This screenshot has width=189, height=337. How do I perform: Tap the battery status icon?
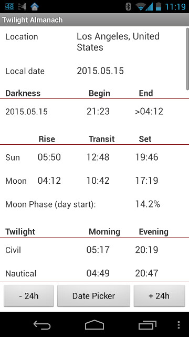tap(159, 6)
